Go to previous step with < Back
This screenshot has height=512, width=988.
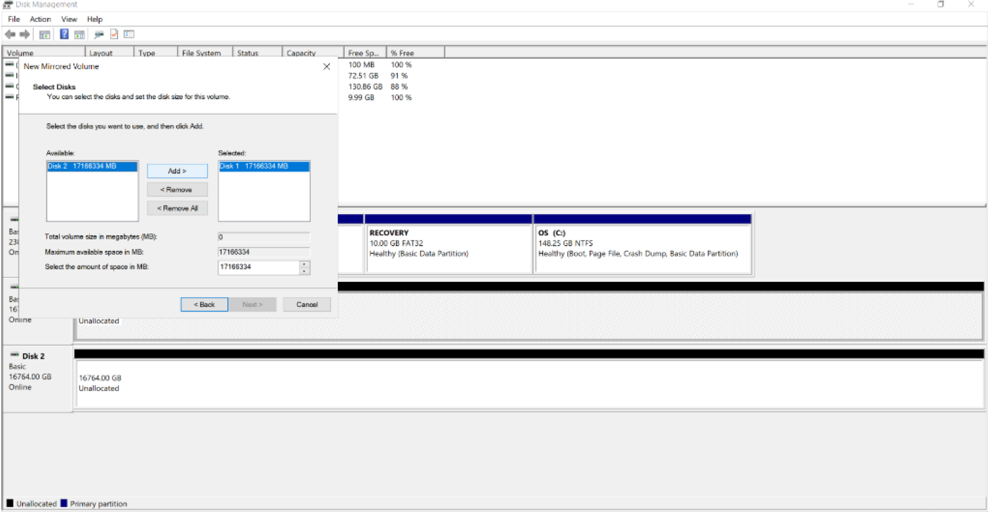point(204,304)
